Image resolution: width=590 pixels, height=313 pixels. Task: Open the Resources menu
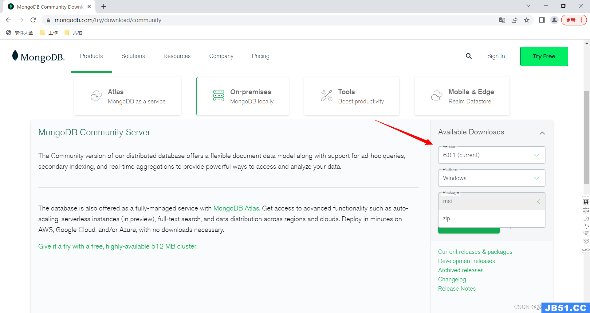pos(177,56)
